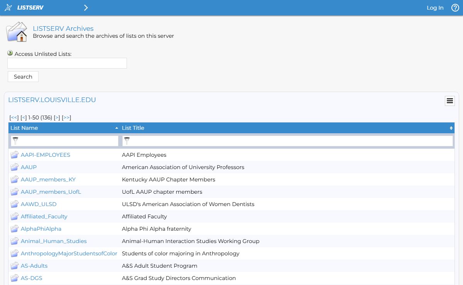The height and width of the screenshot is (285, 463).
Task: Open the AAUP_members_KY list
Action: click(48, 179)
